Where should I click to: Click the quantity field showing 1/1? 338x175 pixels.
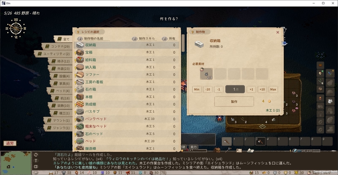point(235,89)
